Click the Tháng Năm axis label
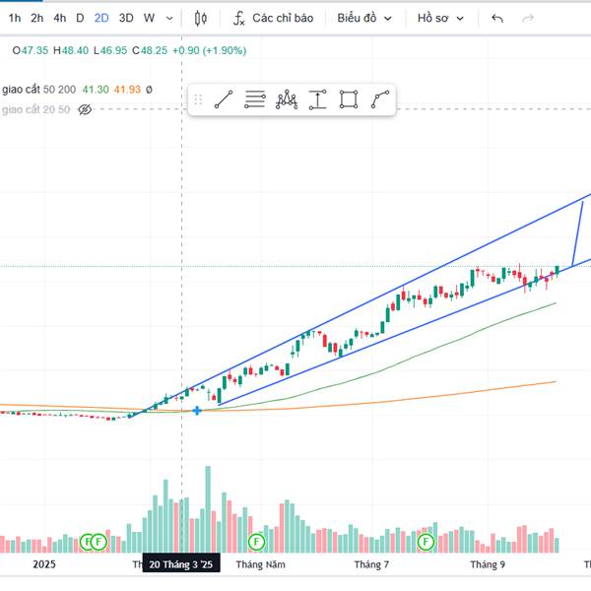The height and width of the screenshot is (591, 591). pos(260,564)
